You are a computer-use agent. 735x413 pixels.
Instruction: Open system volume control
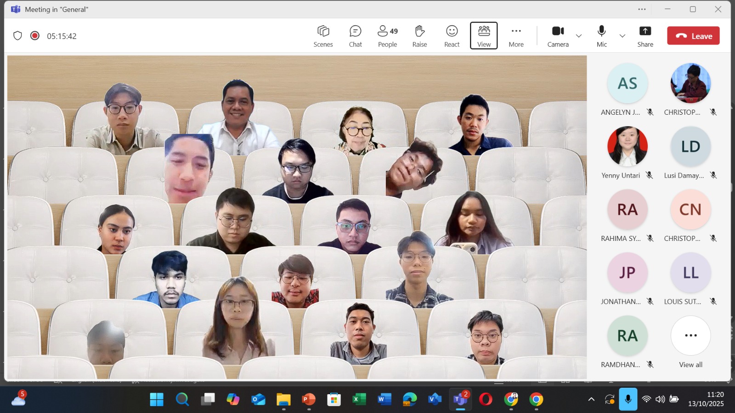click(x=660, y=399)
